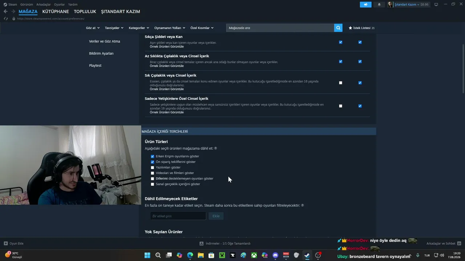Expand the 'Tavsiyeler' dropdown

[x=114, y=28]
